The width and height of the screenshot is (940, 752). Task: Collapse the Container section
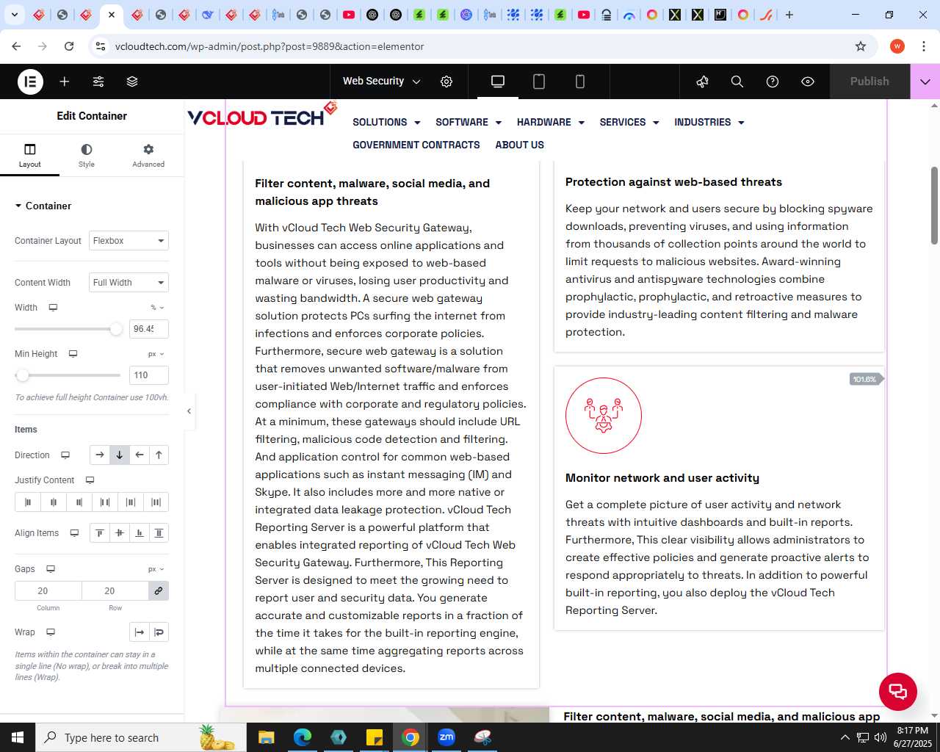43,206
